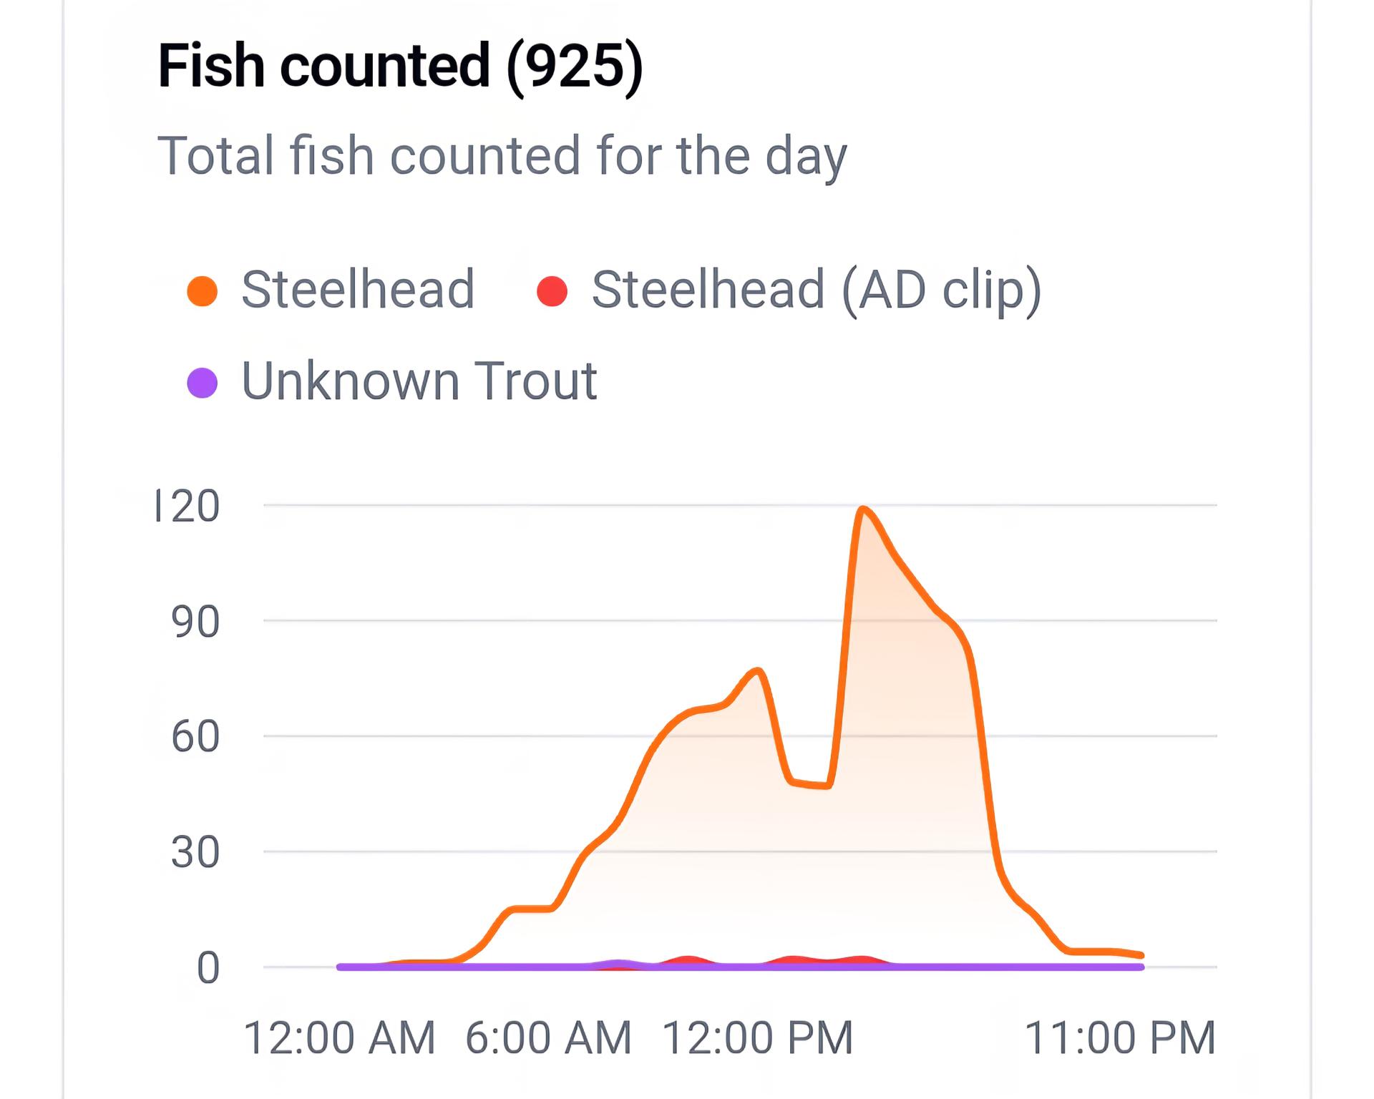Toggle the Steelhead series legend label
This screenshot has height=1099, width=1374.
pyautogui.click(x=358, y=290)
